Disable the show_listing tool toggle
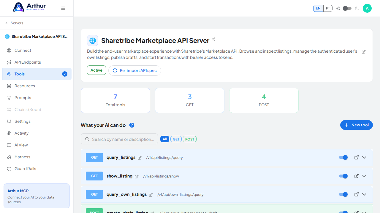Image resolution: width=380 pixels, height=213 pixels. pyautogui.click(x=343, y=176)
